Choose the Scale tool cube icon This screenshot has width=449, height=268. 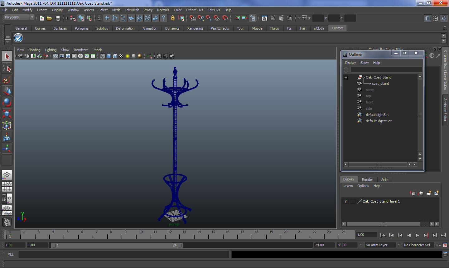pyautogui.click(x=7, y=114)
